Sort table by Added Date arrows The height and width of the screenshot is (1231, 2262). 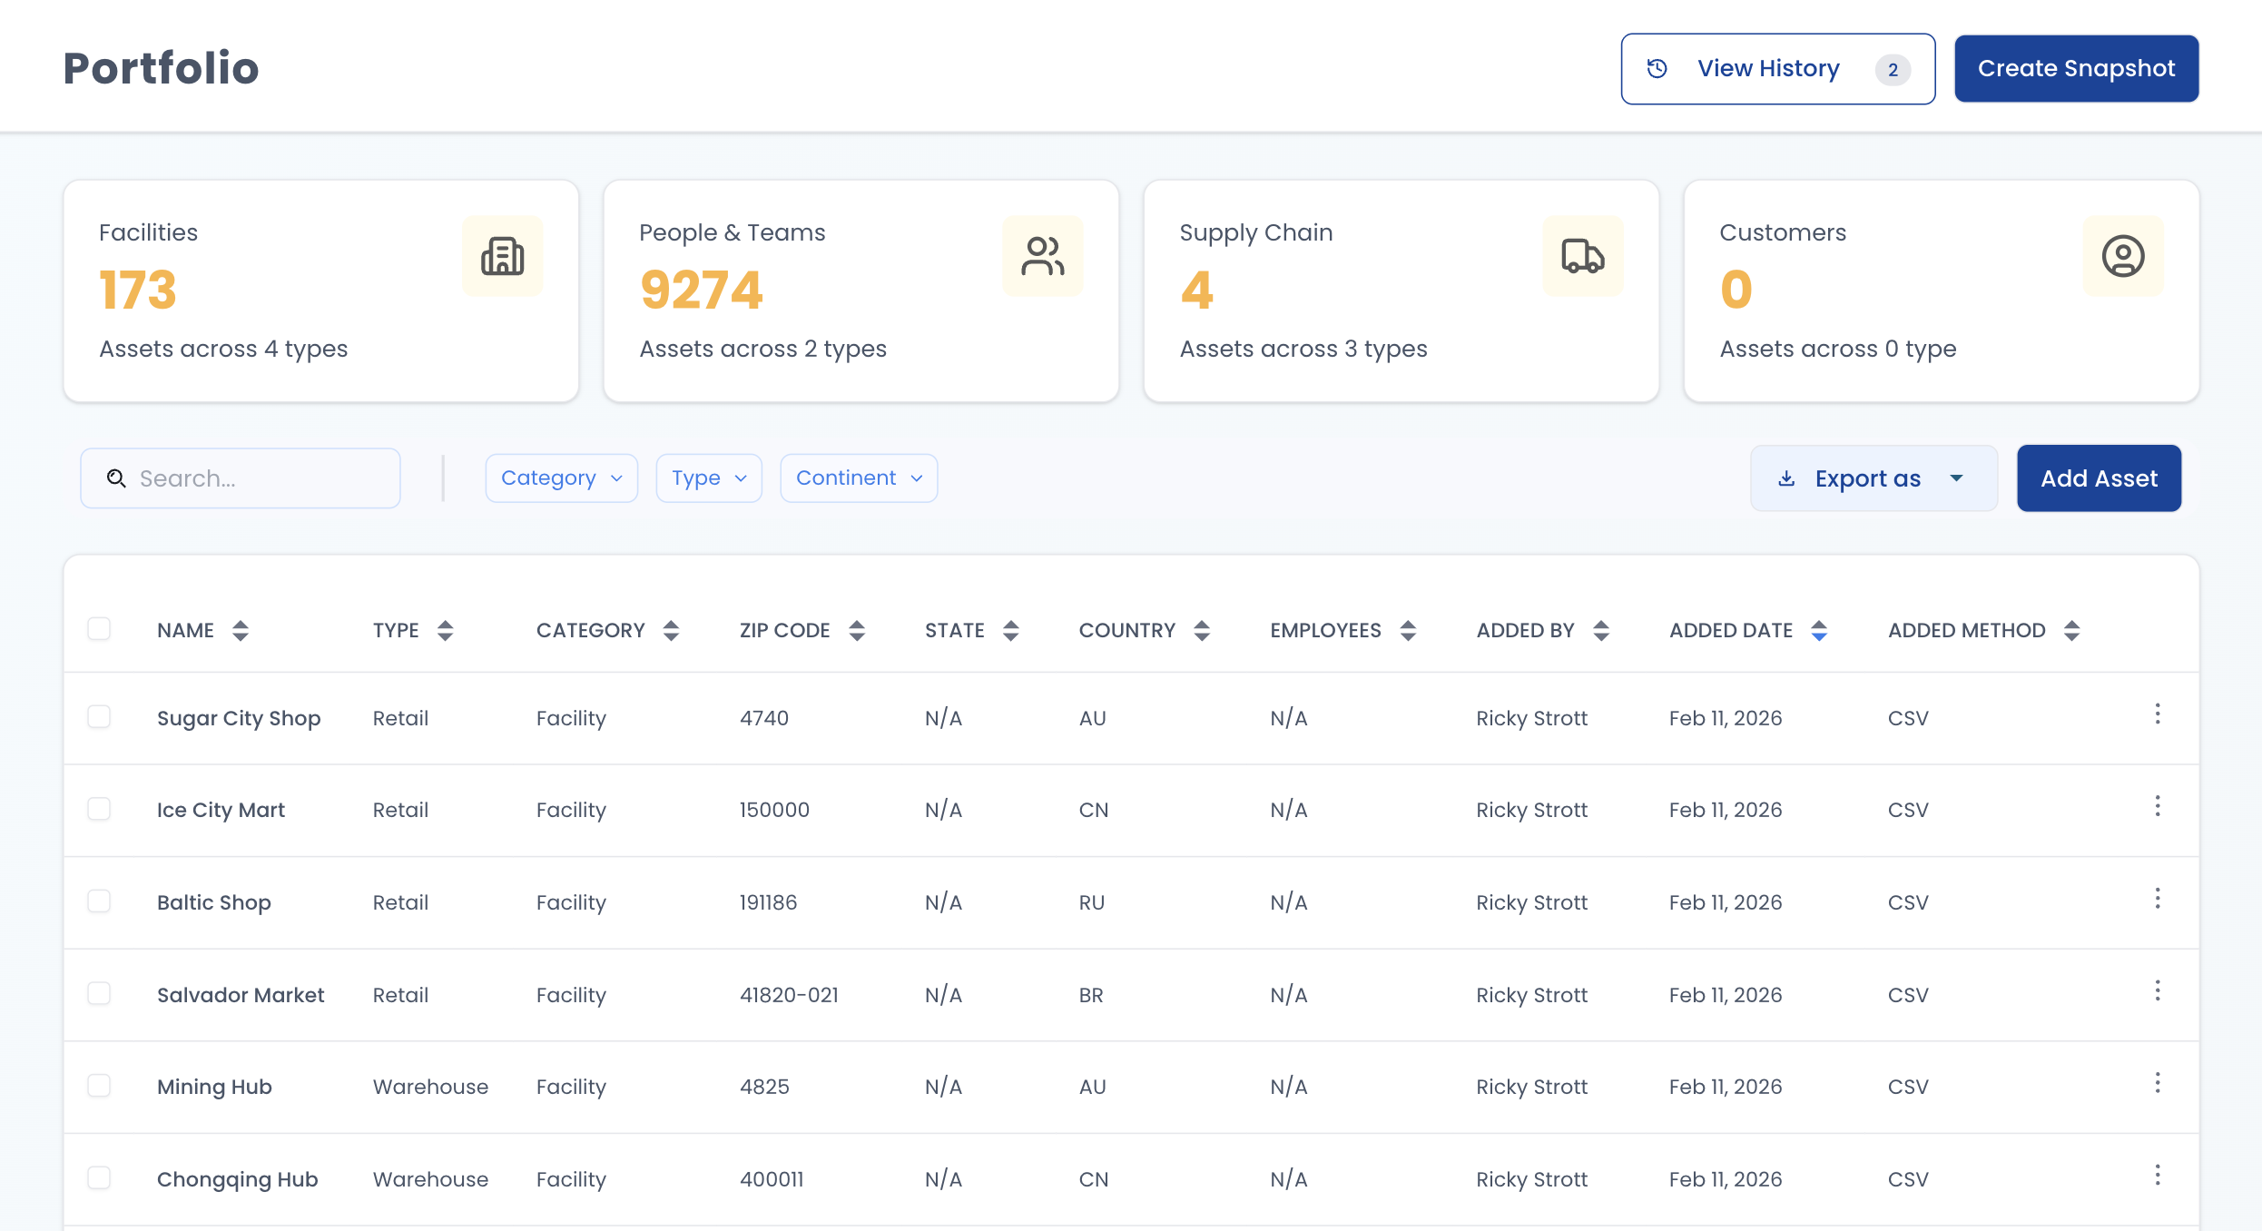click(1819, 631)
